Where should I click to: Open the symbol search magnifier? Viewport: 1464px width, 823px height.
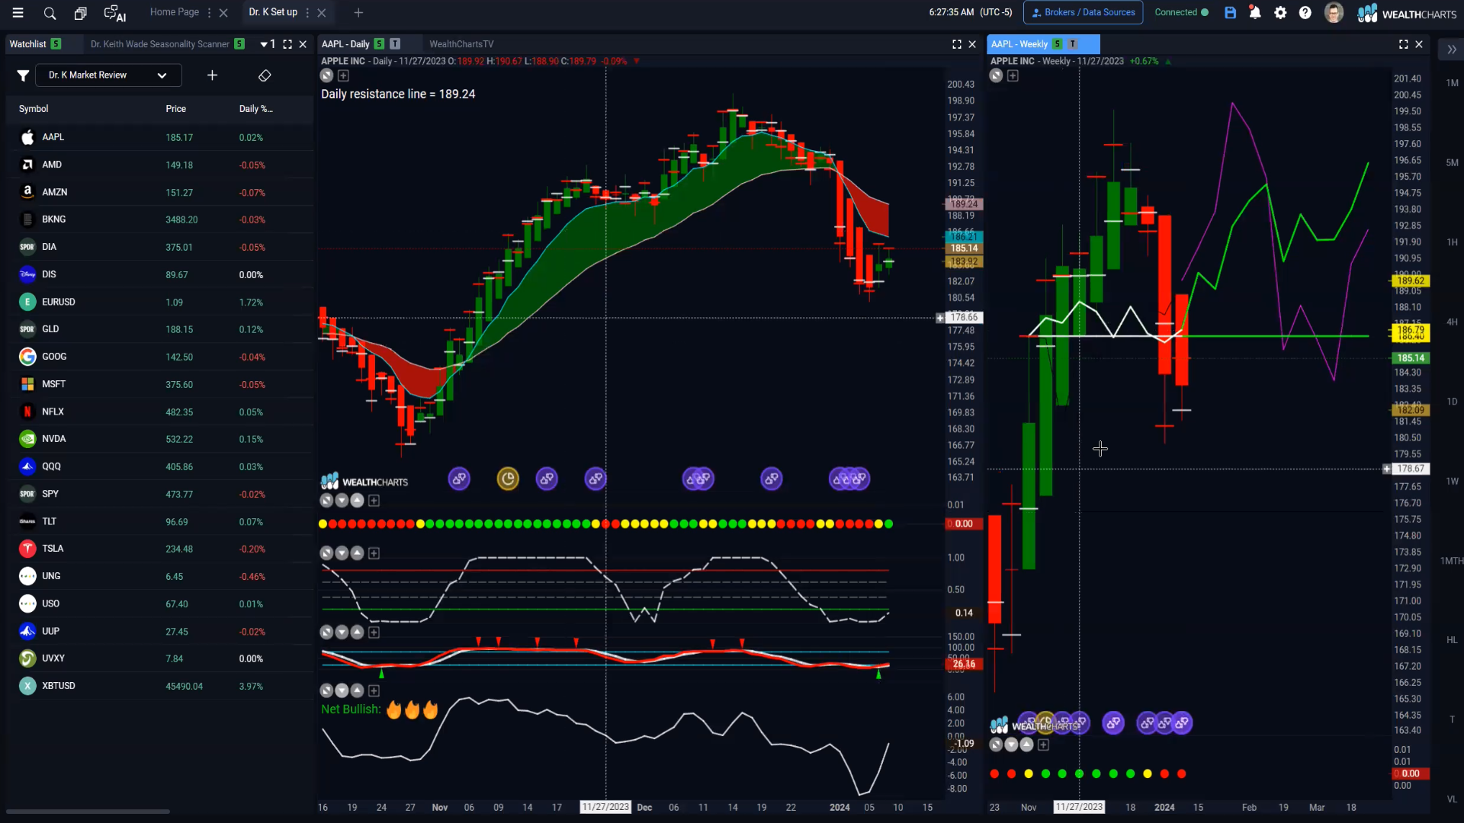(x=50, y=13)
